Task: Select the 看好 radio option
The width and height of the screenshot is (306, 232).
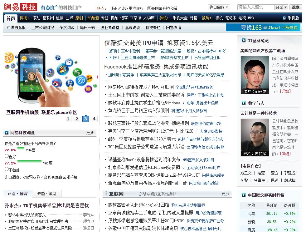Action: coord(7,156)
